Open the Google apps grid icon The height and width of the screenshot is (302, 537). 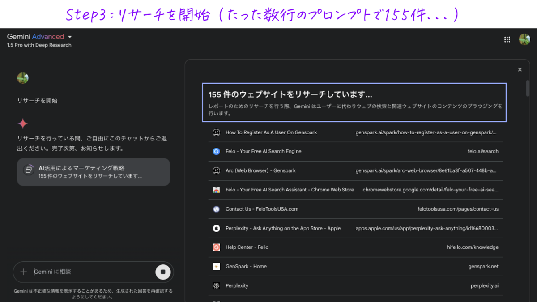click(x=507, y=39)
